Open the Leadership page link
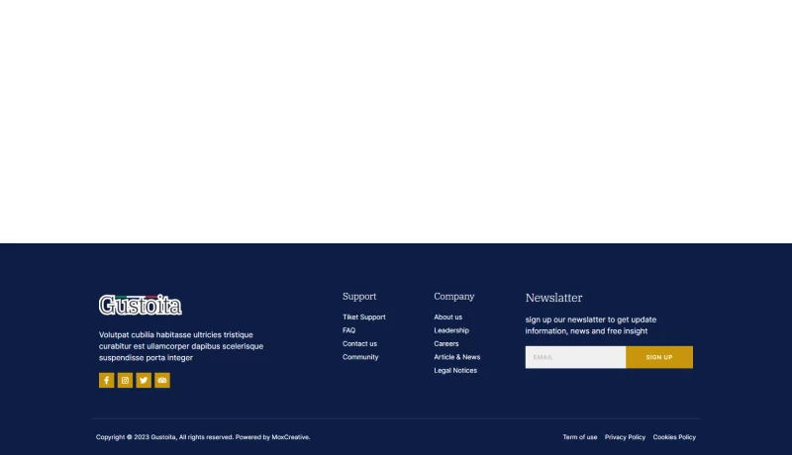 451,330
